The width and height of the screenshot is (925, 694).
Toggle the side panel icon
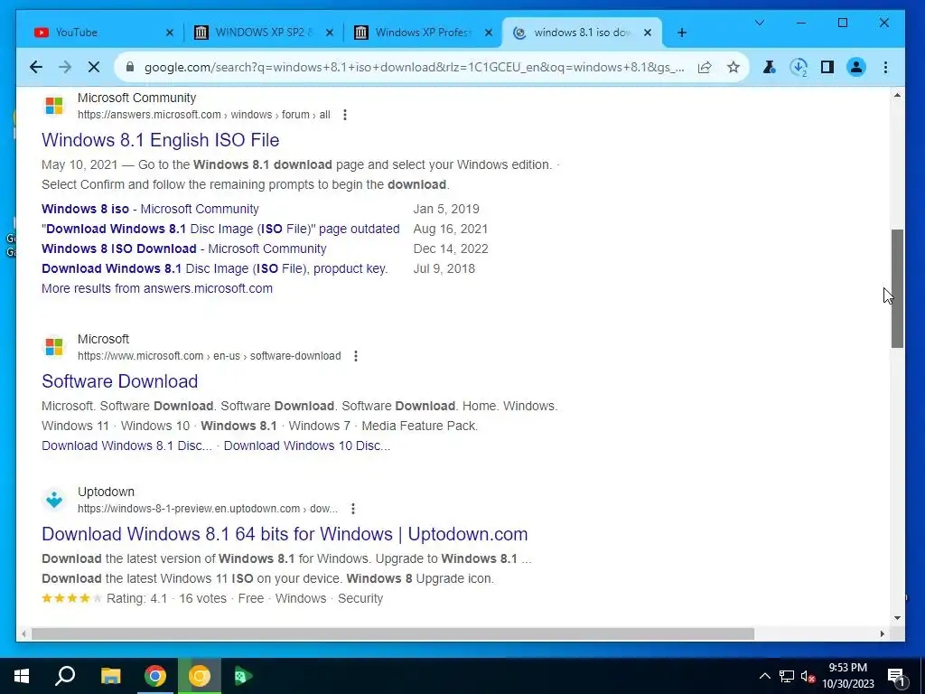(x=827, y=67)
